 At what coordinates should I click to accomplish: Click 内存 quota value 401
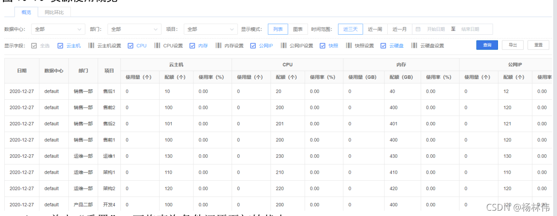[393, 124]
